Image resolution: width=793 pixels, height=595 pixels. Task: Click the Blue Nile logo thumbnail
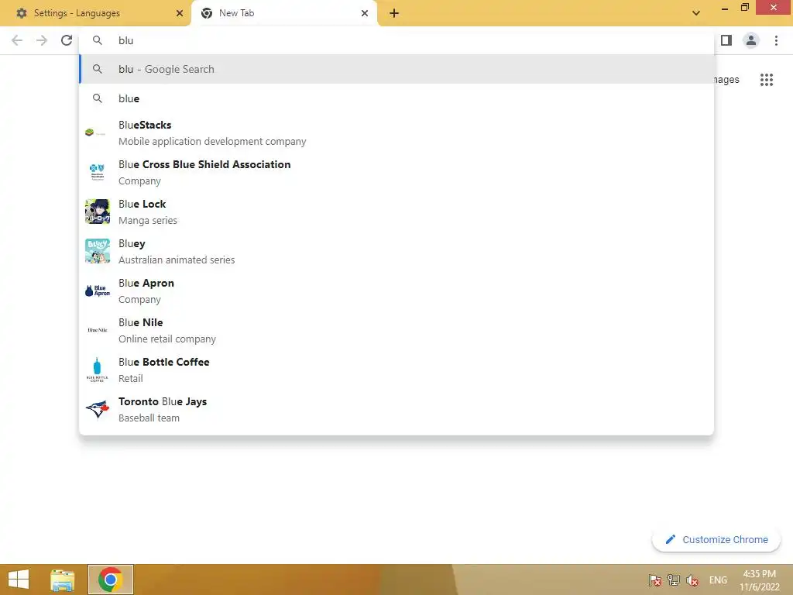coord(97,330)
